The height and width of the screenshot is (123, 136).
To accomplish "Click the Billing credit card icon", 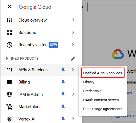I will 9,82.
